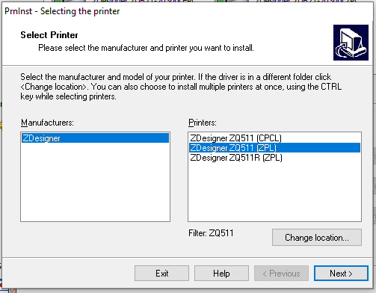Screen dimensions: 376x293
Task: Click the Select Printer heading
Action: 49,35
